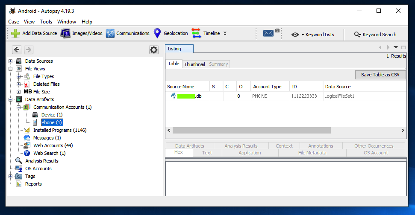Click the Messages speech bubble icon
This screenshot has height=215, width=415.
tap(27, 138)
